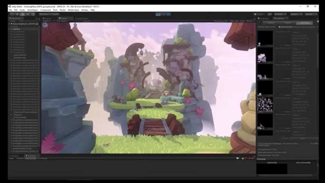Open the Component menu
325x183 pixels.
pos(45,10)
